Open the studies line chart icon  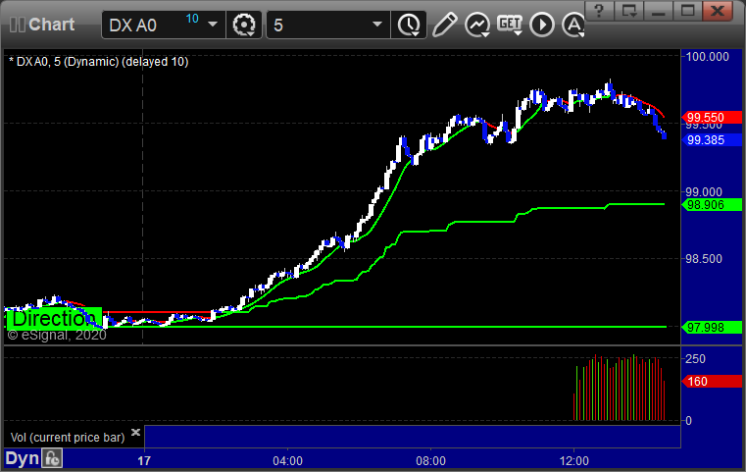click(x=477, y=25)
